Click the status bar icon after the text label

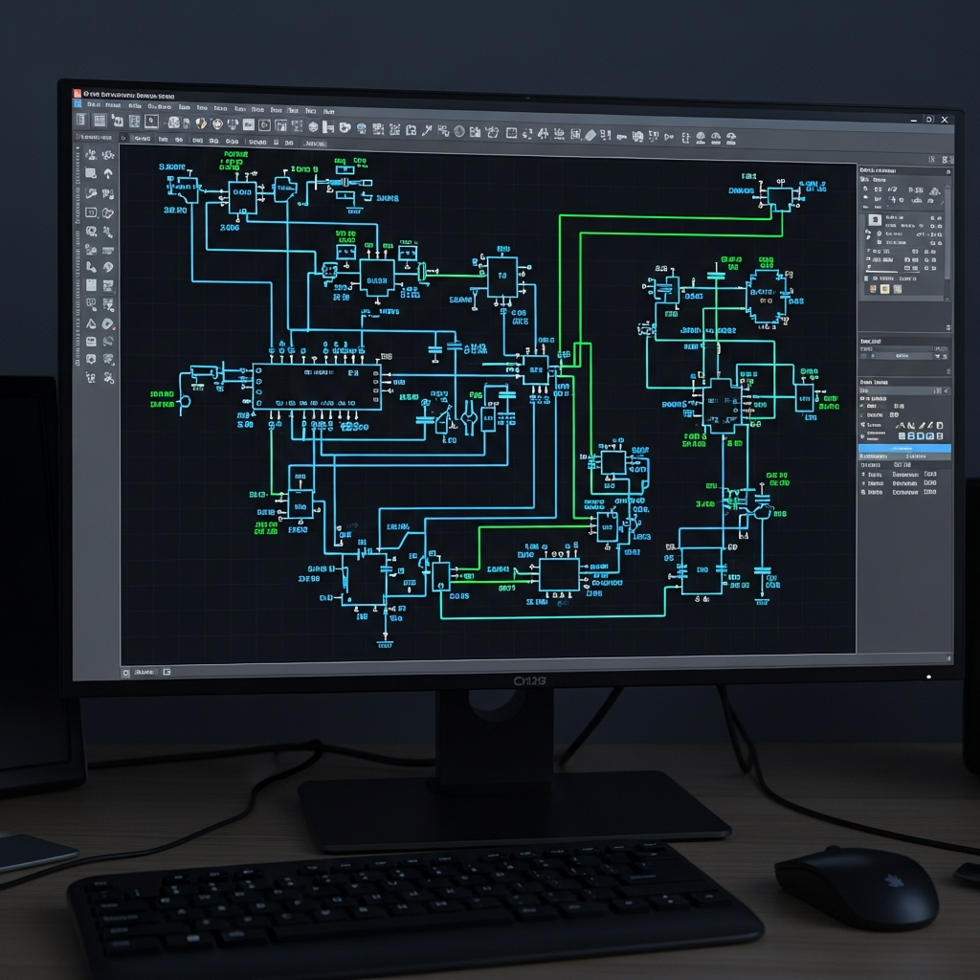coord(167,672)
